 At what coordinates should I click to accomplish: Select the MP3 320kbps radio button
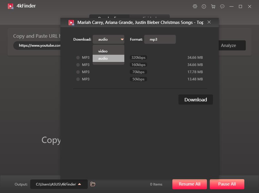pos(78,58)
